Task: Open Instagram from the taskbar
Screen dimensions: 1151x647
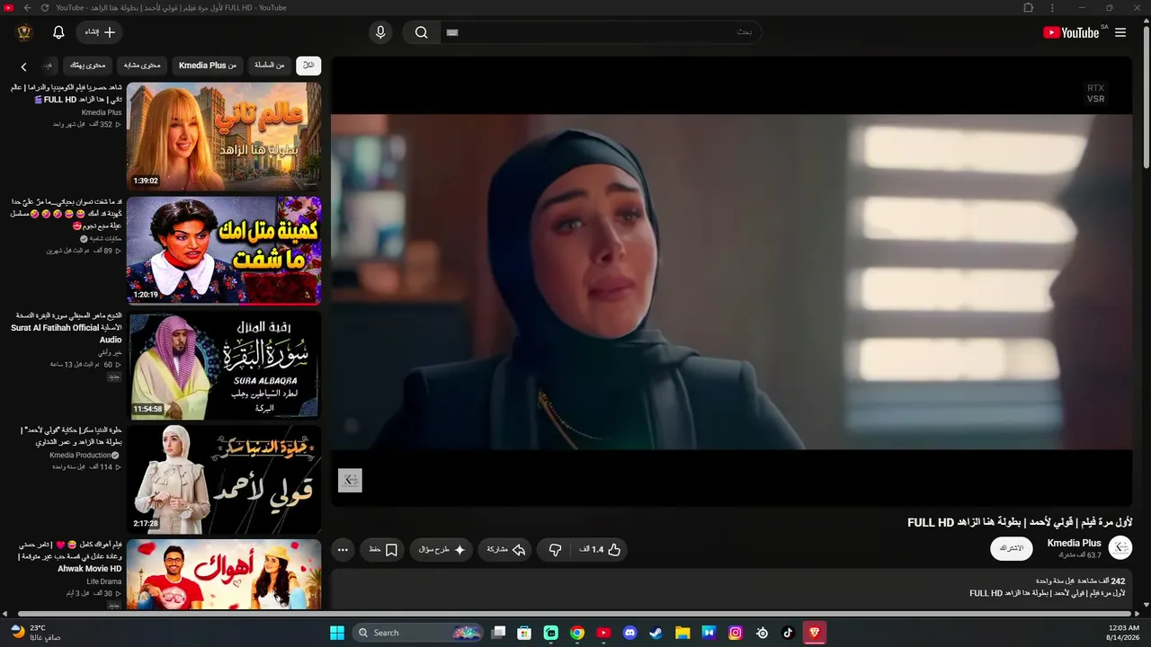Action: coord(736,633)
